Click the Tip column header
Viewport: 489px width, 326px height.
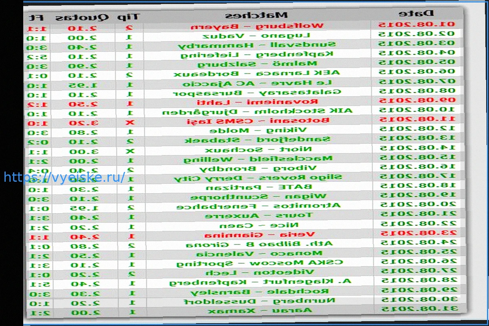pos(128,17)
